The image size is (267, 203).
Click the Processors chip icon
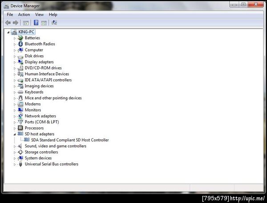click(x=20, y=128)
